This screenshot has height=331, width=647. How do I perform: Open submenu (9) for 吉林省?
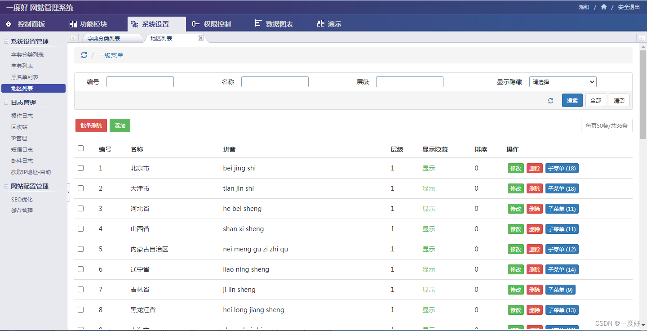pyautogui.click(x=560, y=290)
